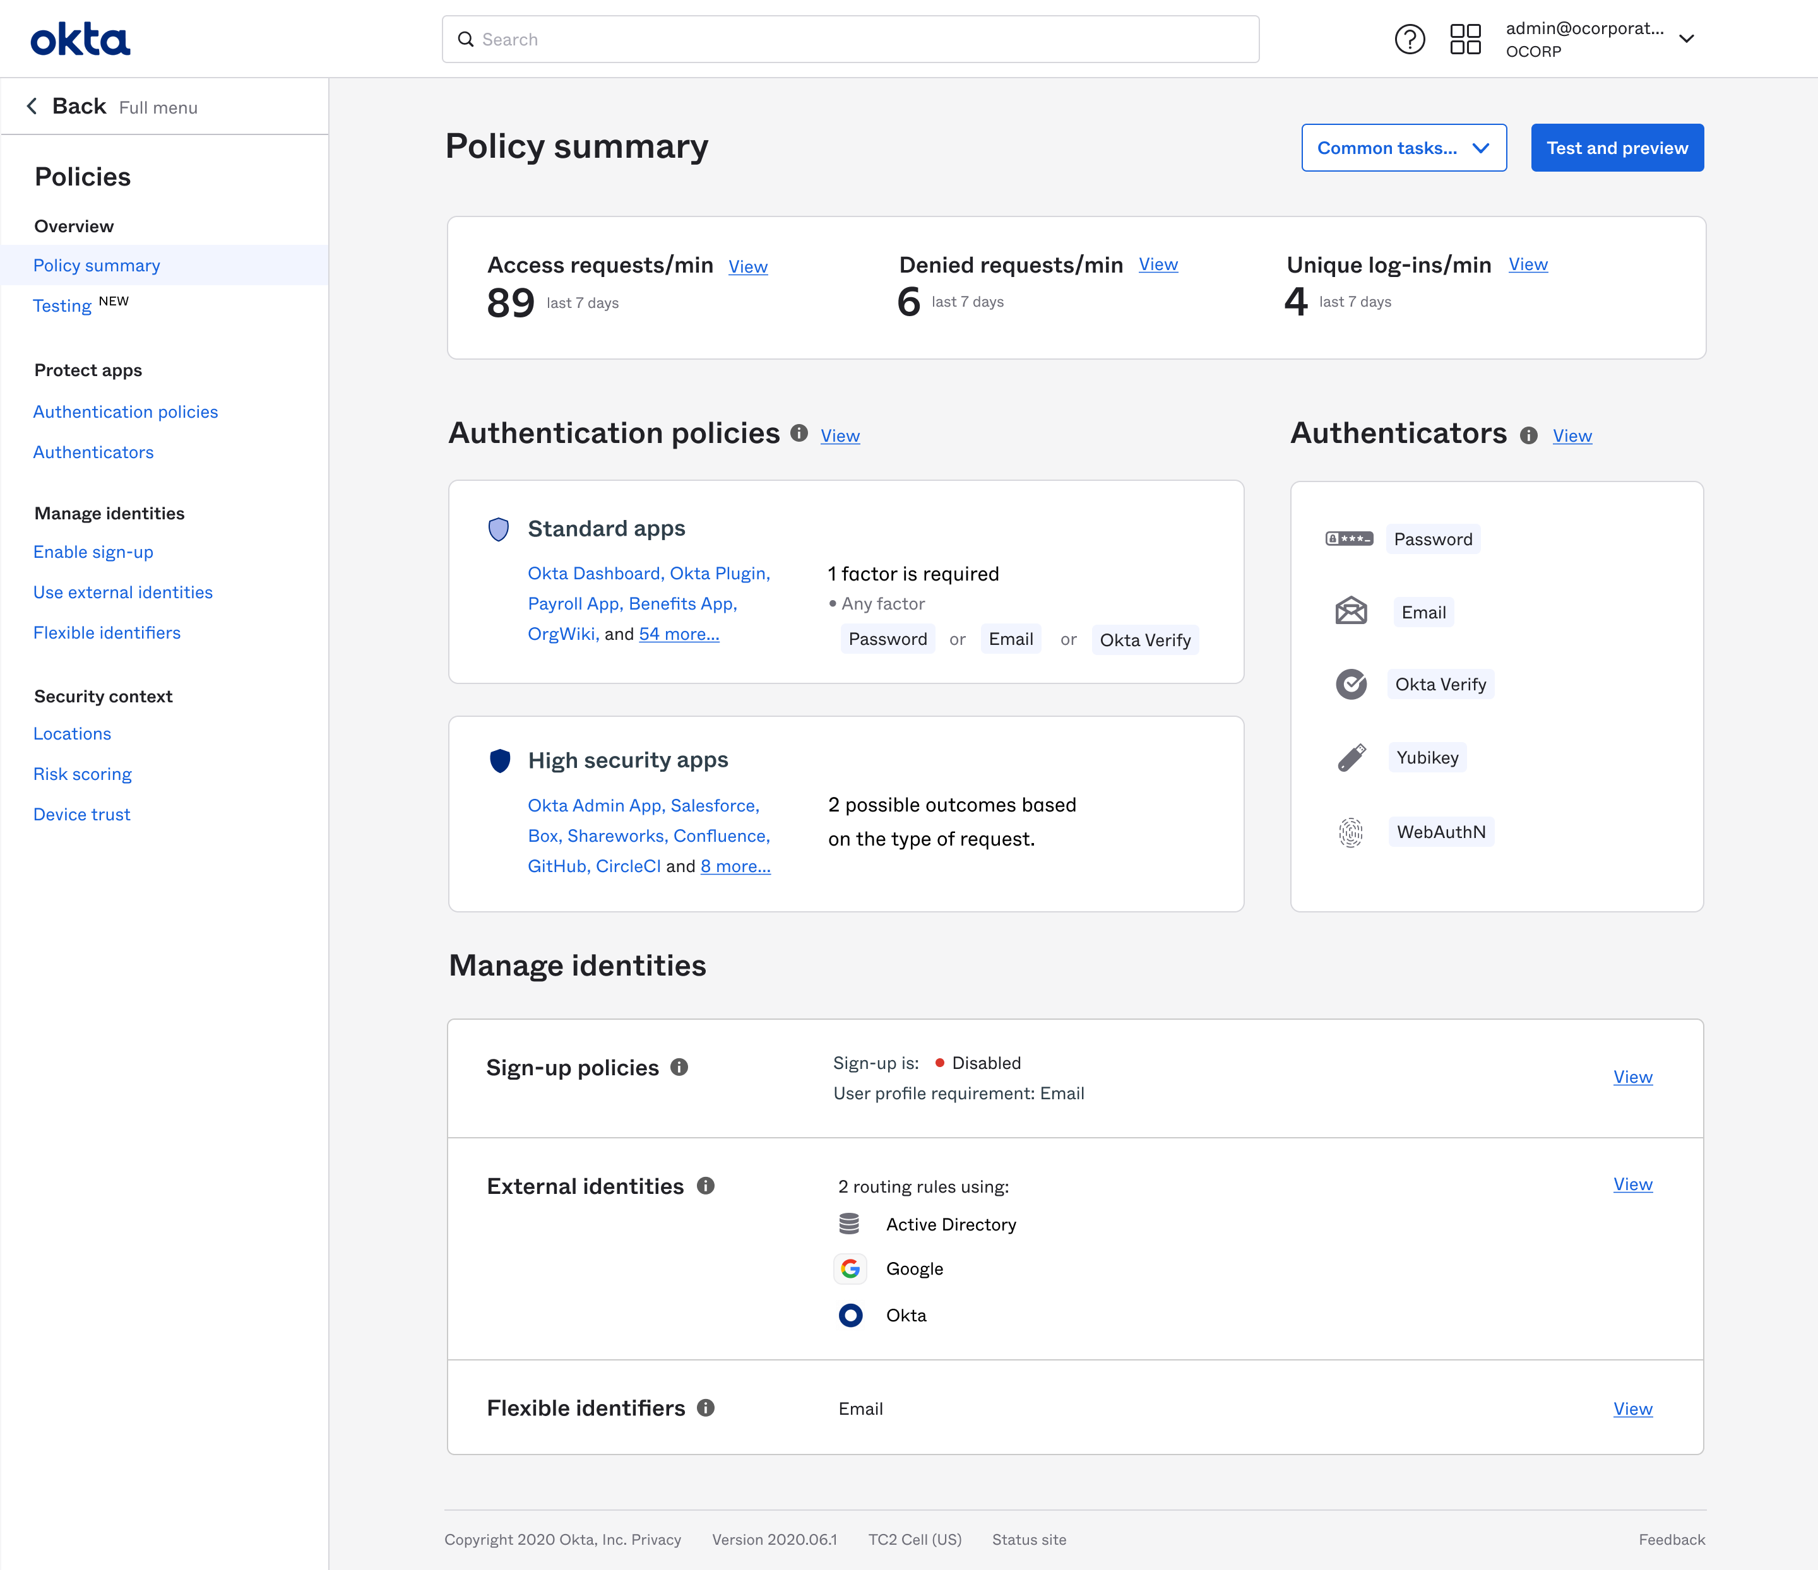This screenshot has width=1818, height=1570.
Task: Click the Active Directory database icon
Action: 849,1224
